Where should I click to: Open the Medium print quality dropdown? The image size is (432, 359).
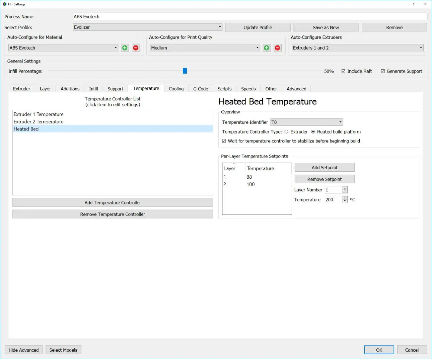205,48
